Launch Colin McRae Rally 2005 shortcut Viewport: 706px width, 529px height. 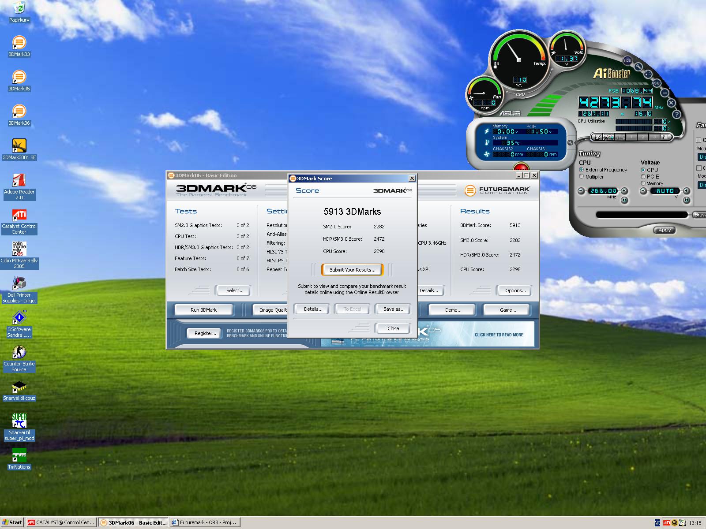click(19, 255)
